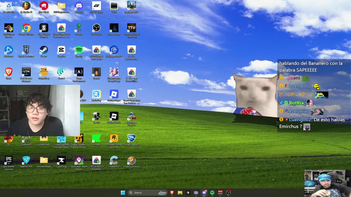Screen dimensions: 351x197
Task: Launch the Terraria shortcut
Action: [x=79, y=30]
